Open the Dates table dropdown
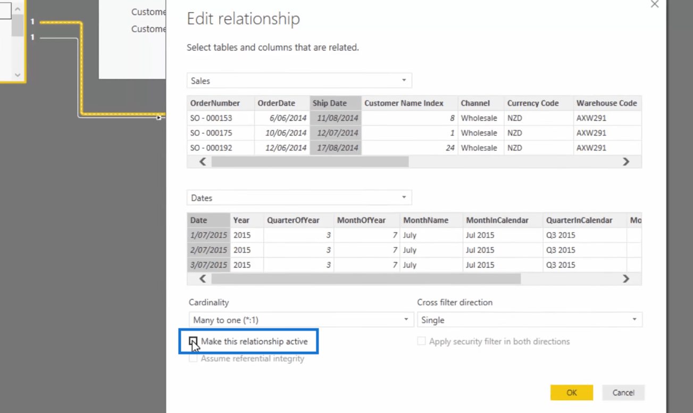The image size is (693, 413). 299,198
